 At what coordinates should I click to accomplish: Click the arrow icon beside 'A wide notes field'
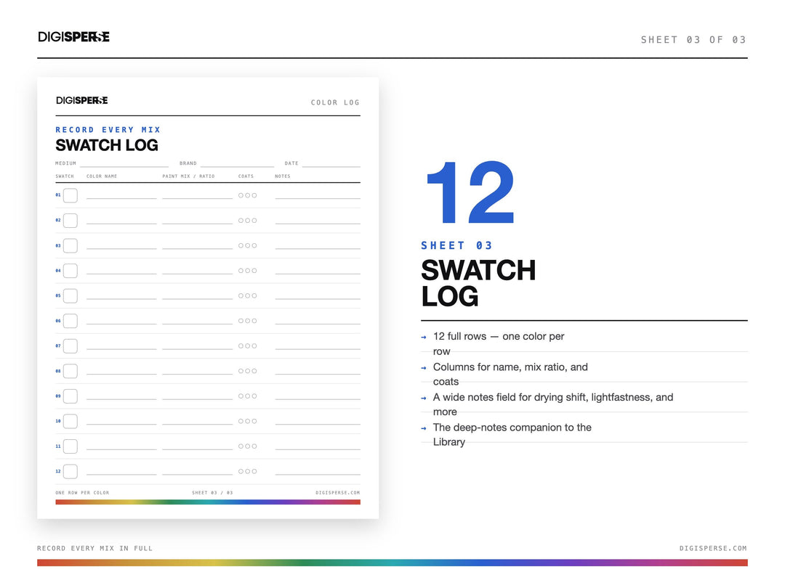click(x=424, y=399)
